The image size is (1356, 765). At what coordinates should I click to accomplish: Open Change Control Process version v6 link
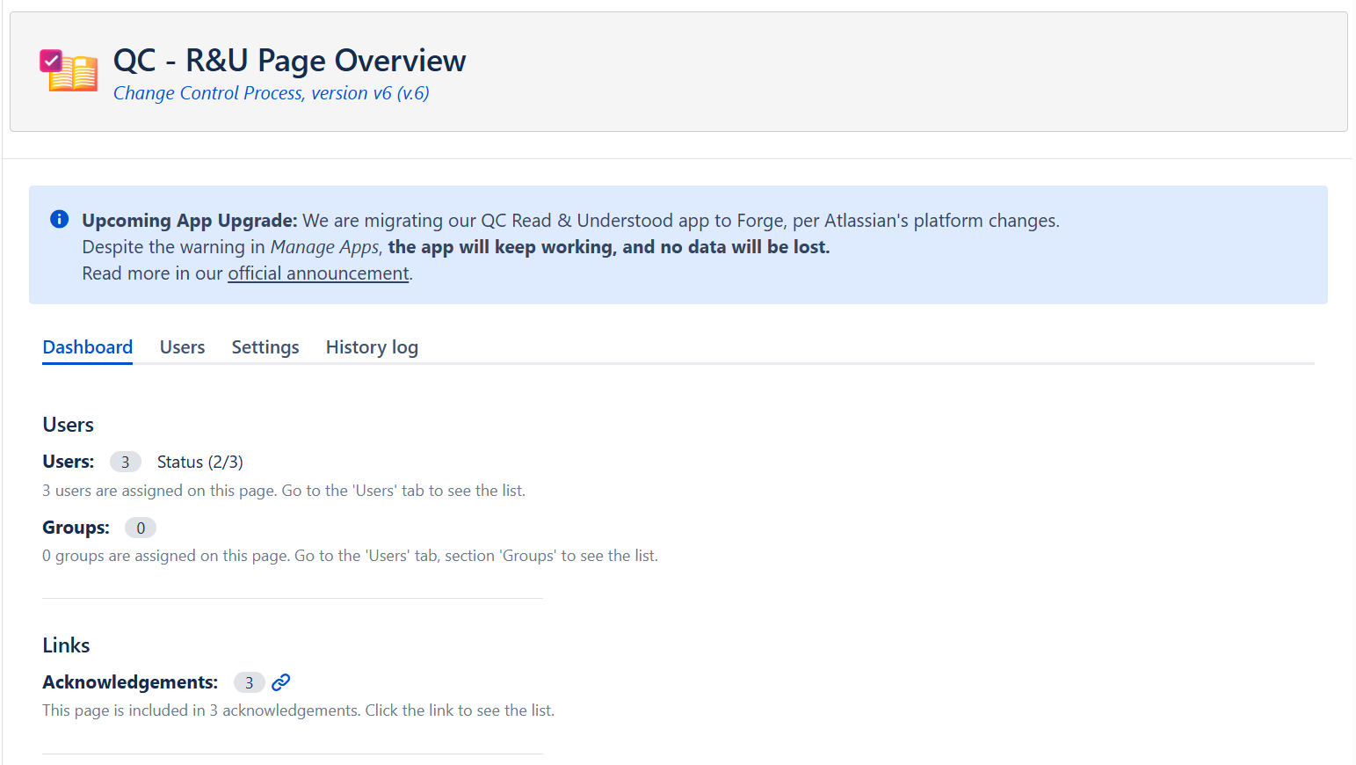(272, 93)
